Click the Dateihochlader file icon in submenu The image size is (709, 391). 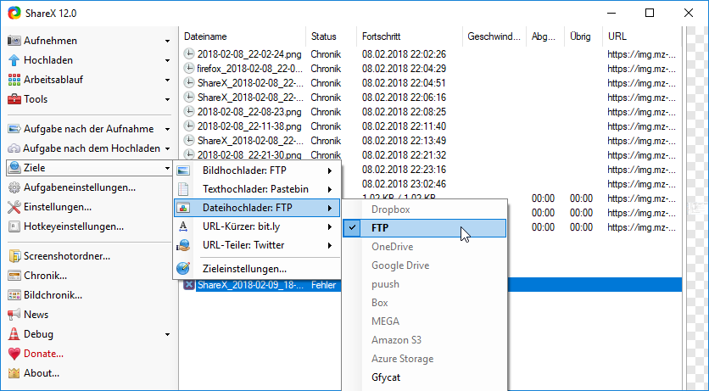pos(183,208)
